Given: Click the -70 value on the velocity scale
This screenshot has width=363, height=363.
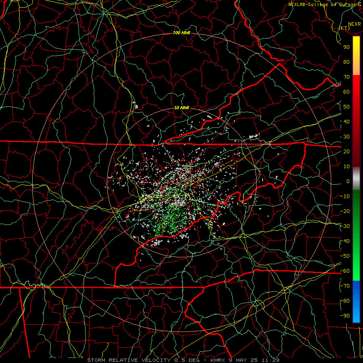Looking at the screenshot, I should click(345, 286).
